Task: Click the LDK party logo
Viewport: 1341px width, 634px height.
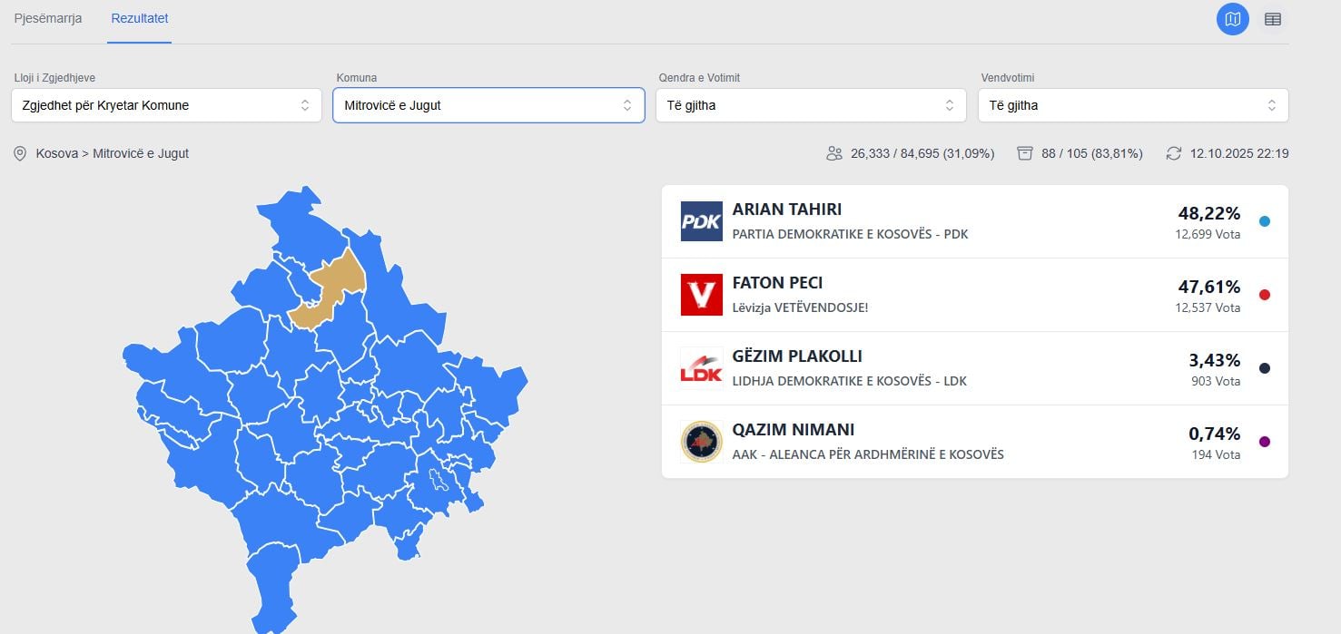Action: point(701,368)
